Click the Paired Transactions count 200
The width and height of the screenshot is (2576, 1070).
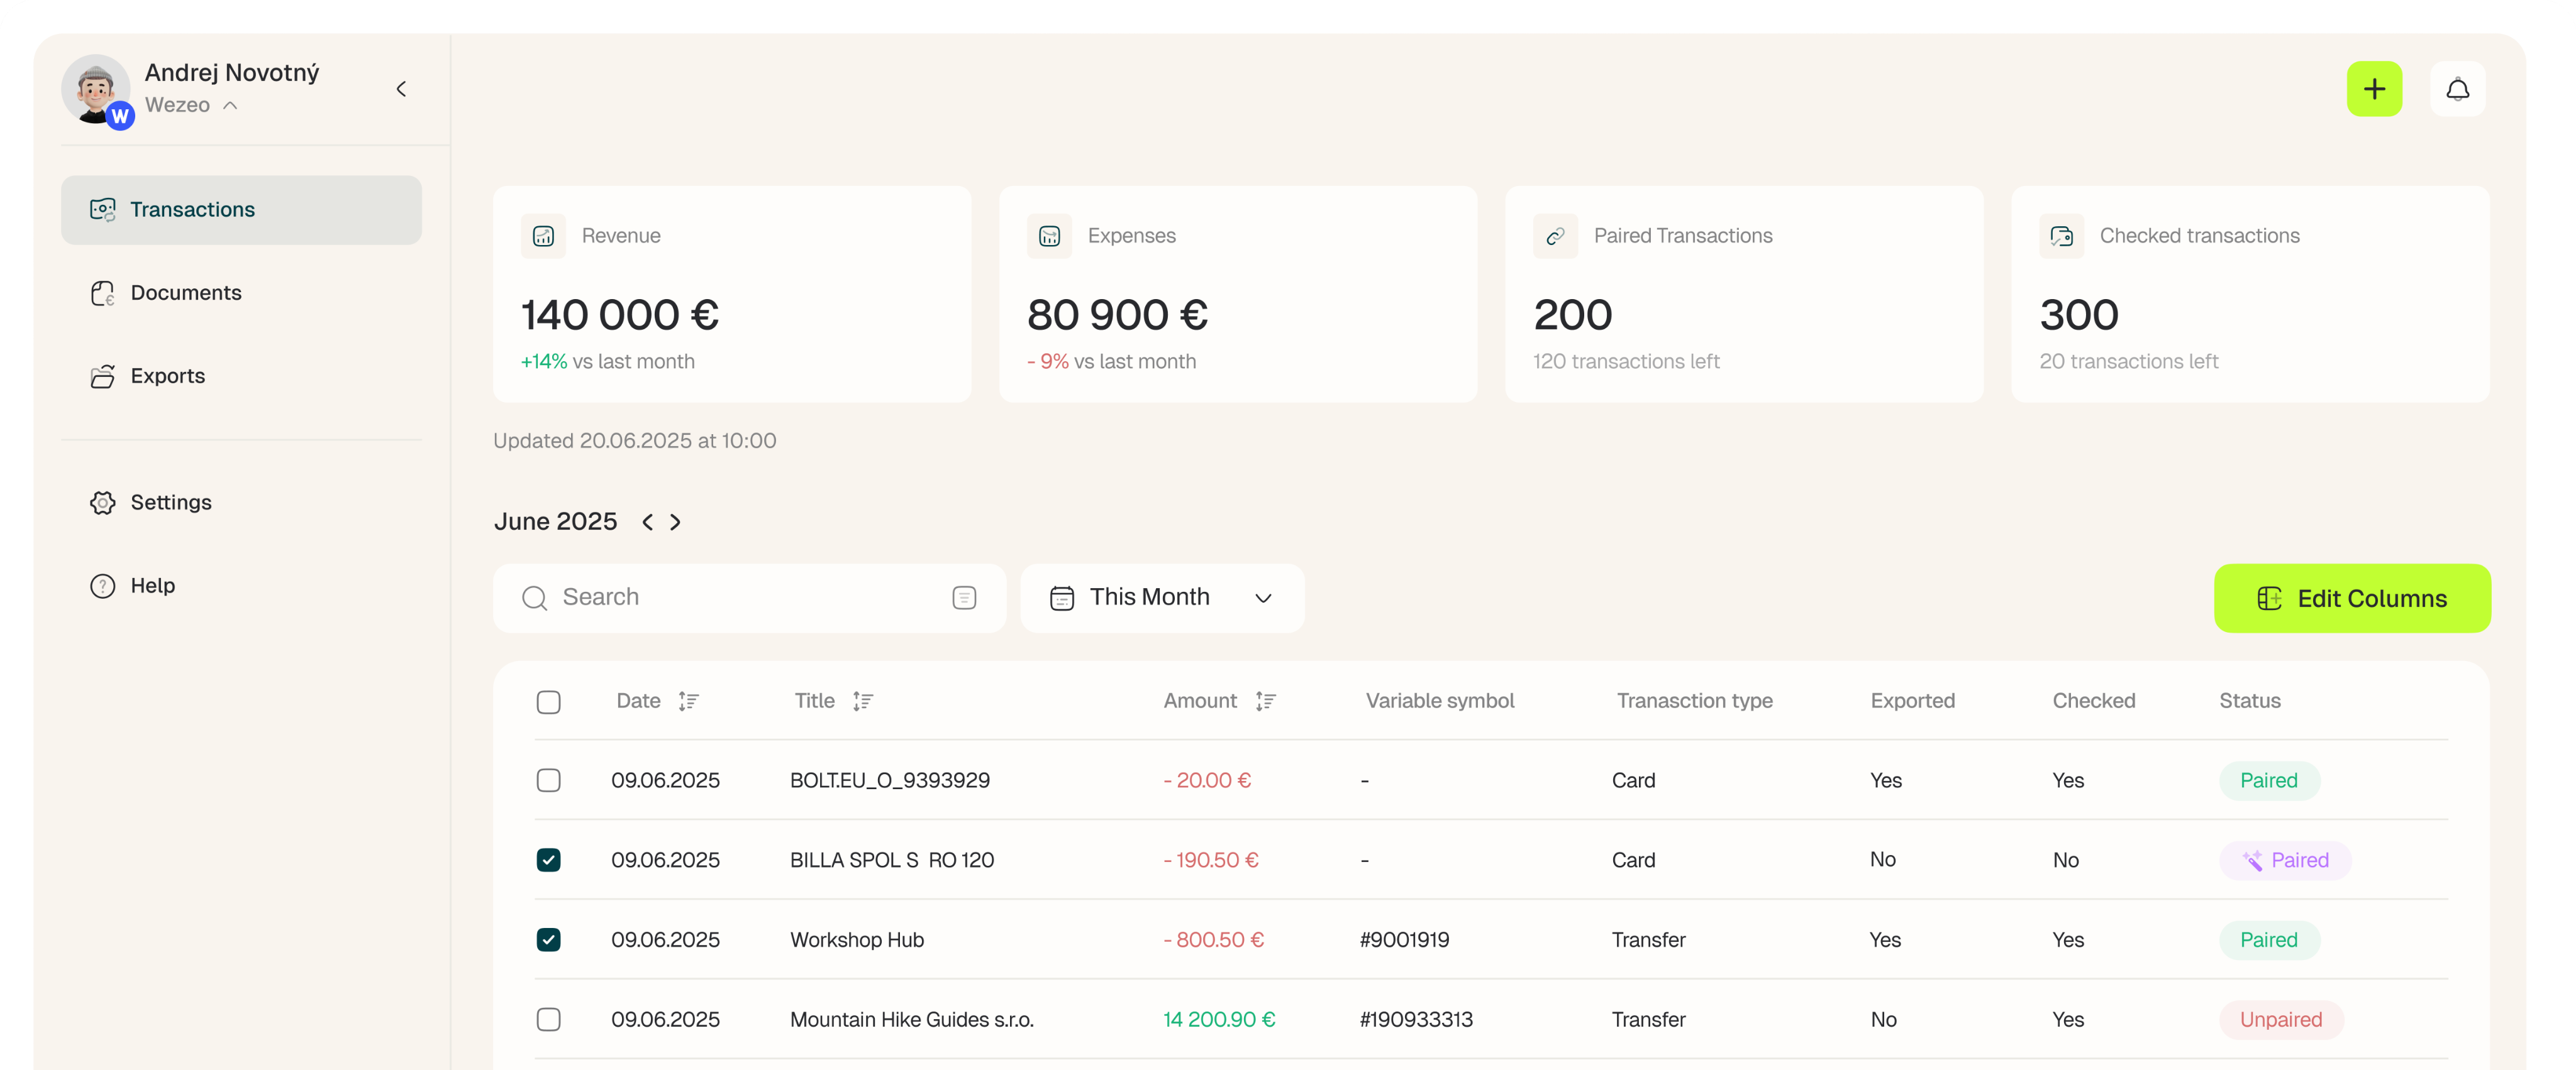(x=1572, y=315)
